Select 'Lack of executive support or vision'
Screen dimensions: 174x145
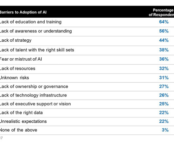click(35, 104)
